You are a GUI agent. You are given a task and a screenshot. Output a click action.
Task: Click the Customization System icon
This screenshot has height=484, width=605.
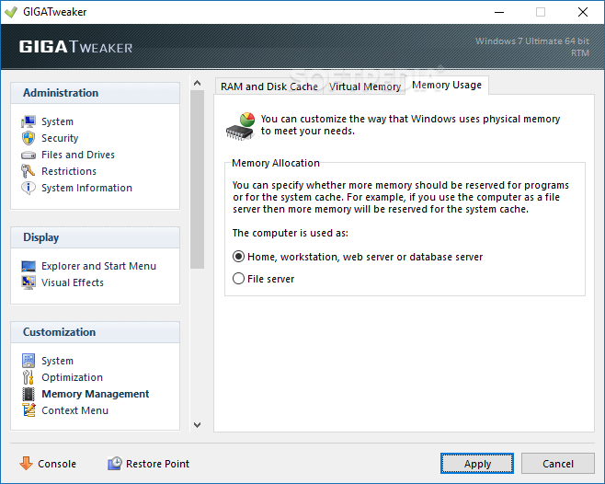click(x=29, y=361)
